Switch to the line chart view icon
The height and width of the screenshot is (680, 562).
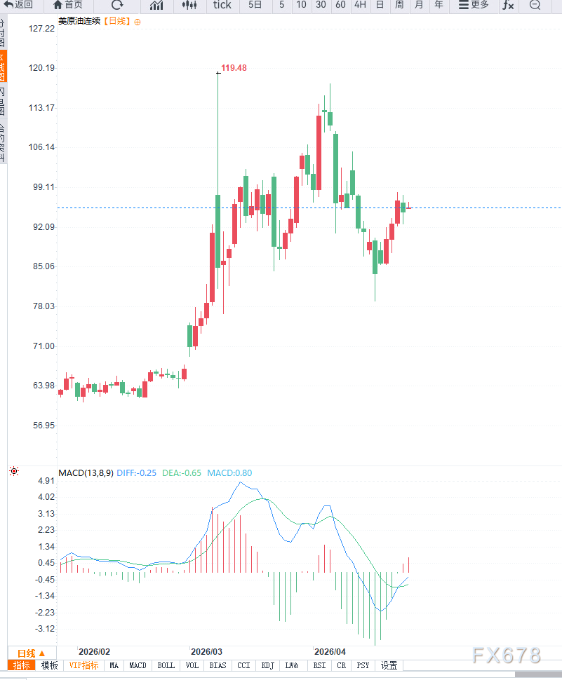[156, 5]
